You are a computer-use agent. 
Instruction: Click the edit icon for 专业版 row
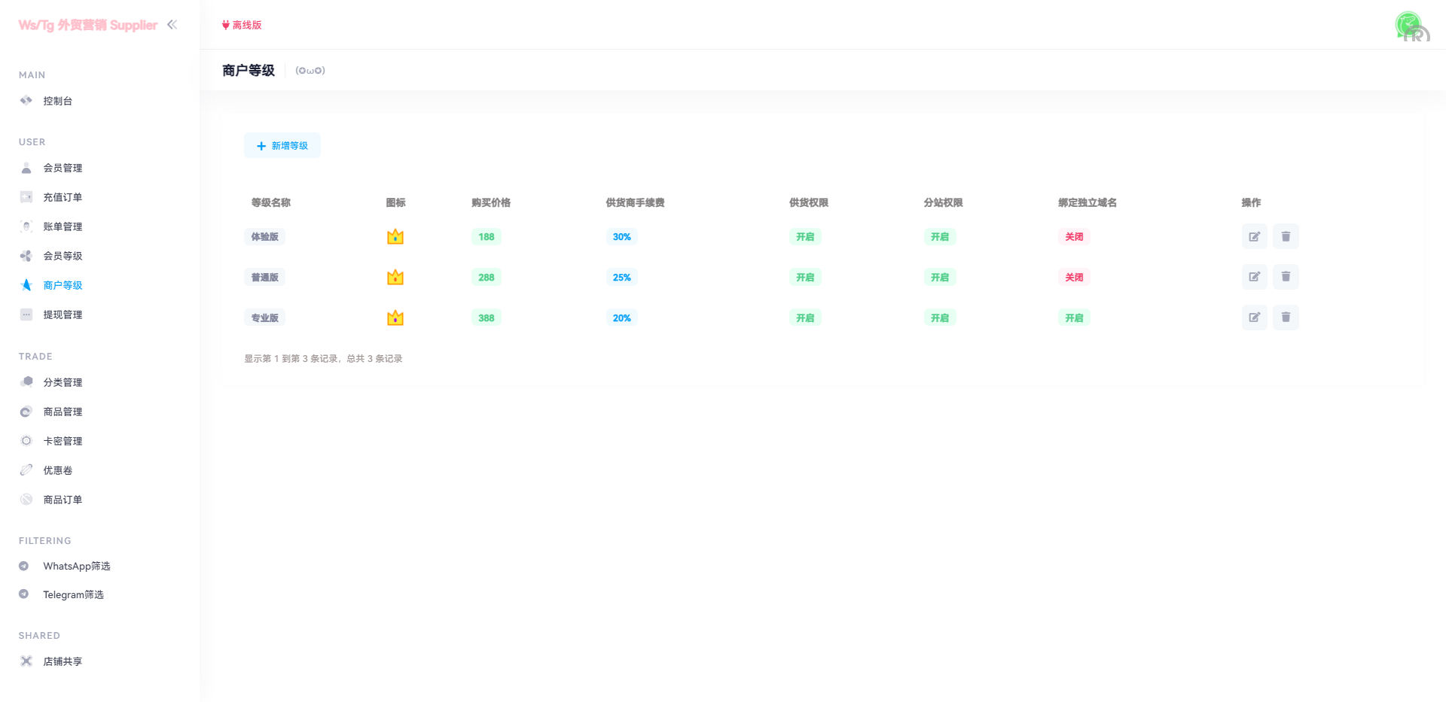point(1254,318)
